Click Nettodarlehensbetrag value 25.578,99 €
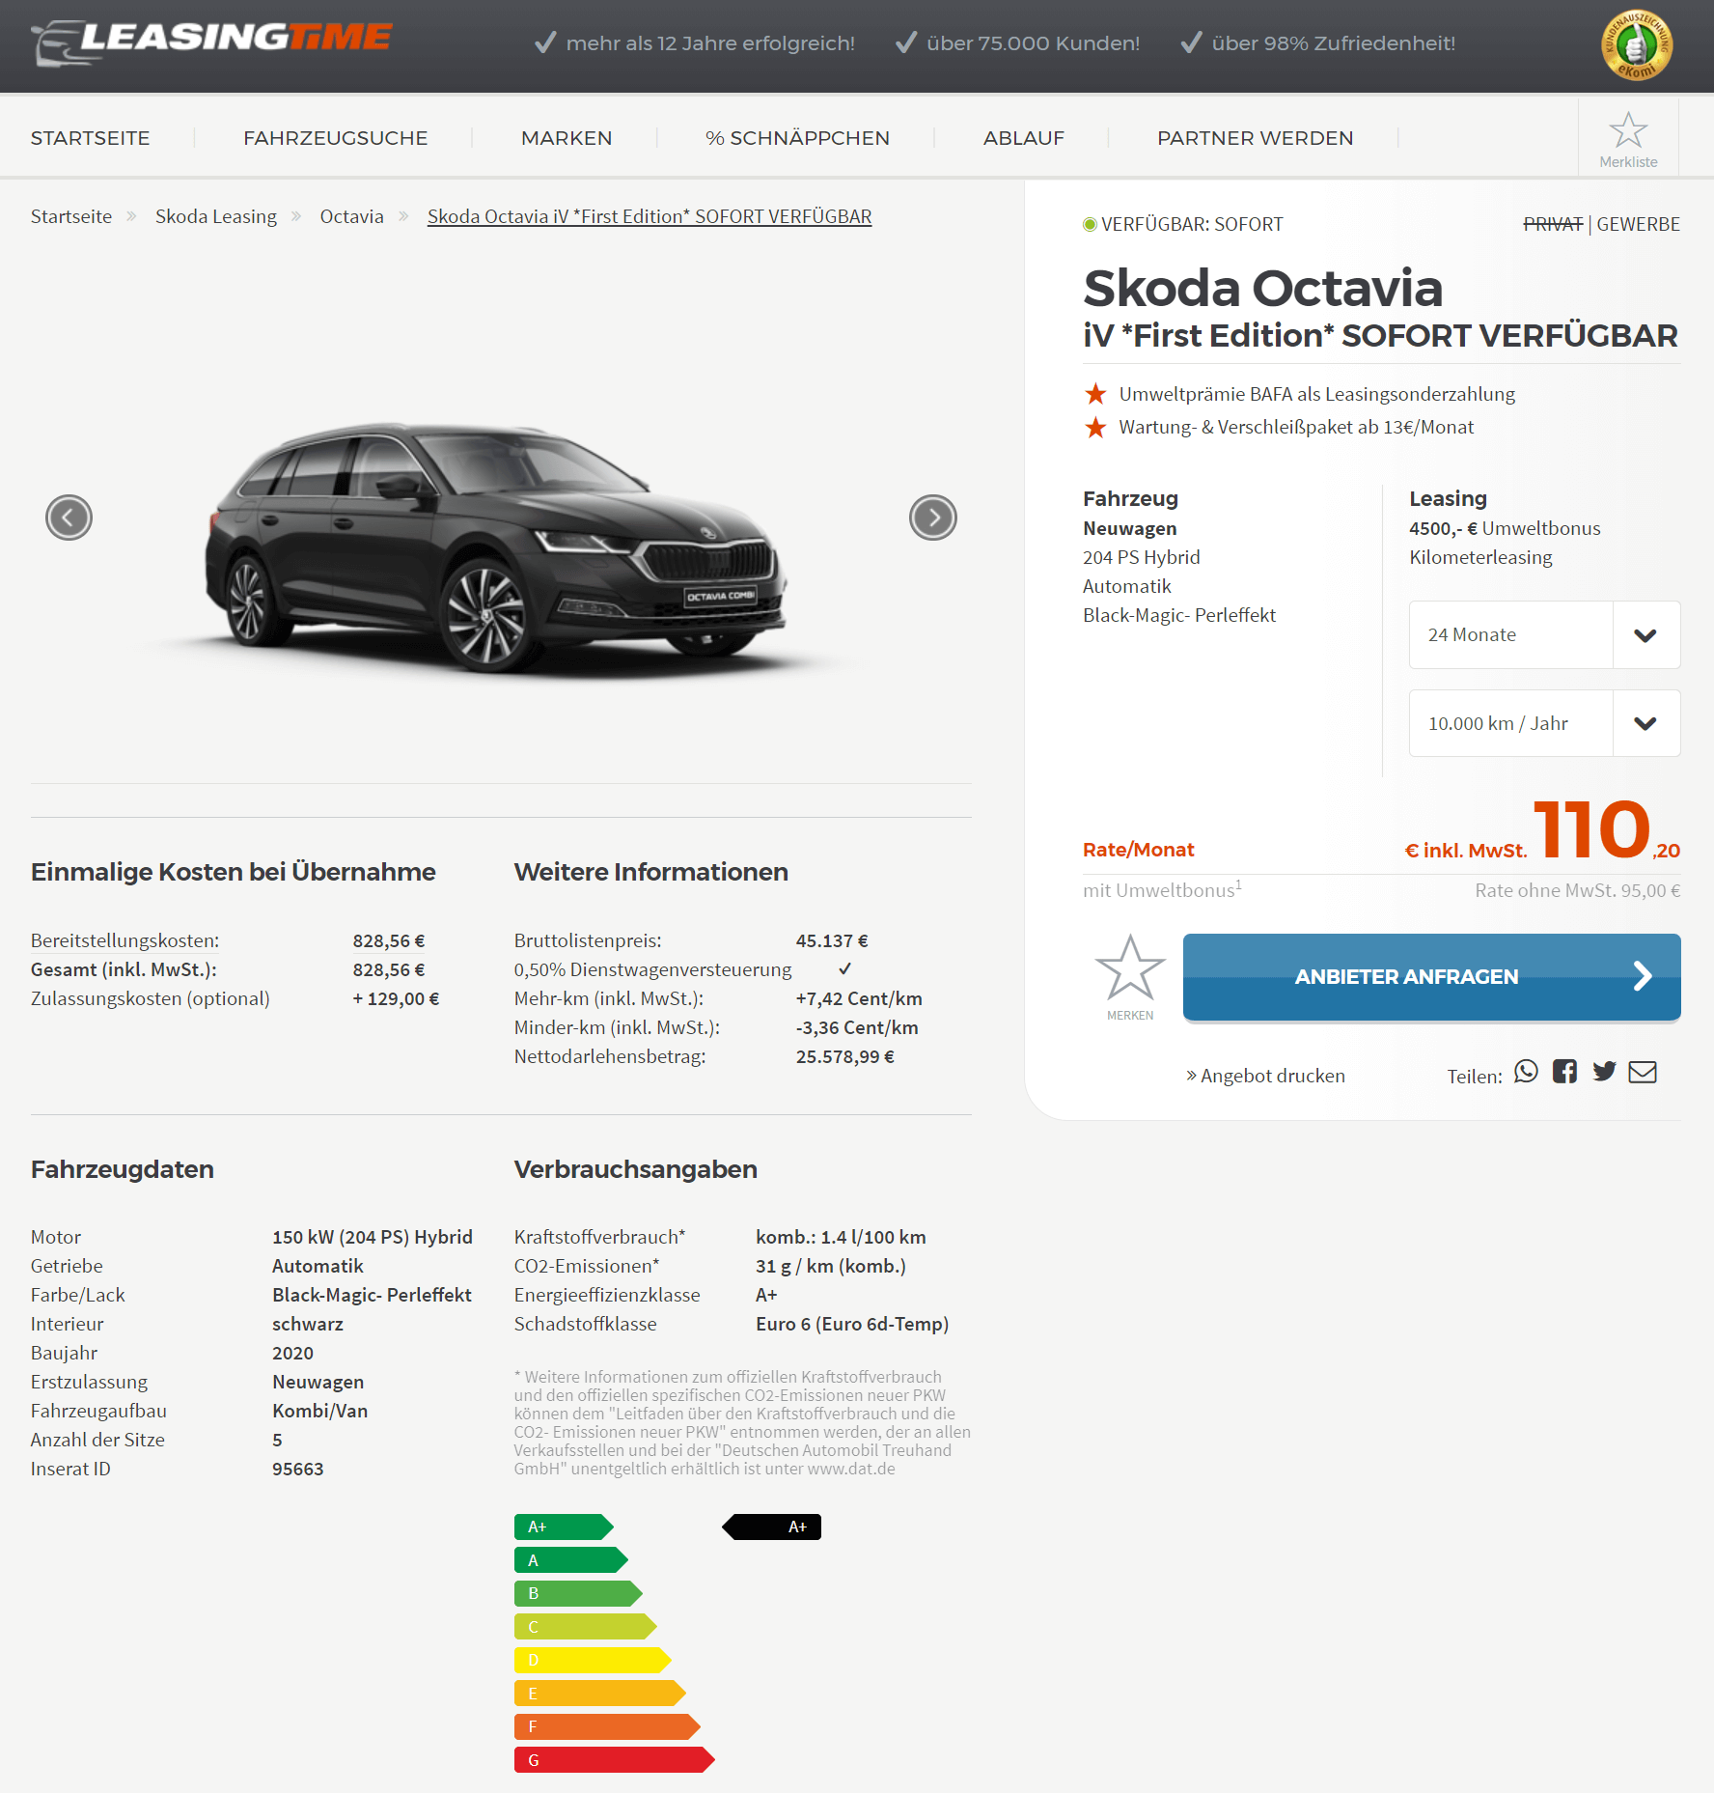Screen dimensions: 1714x1793 (x=844, y=1056)
